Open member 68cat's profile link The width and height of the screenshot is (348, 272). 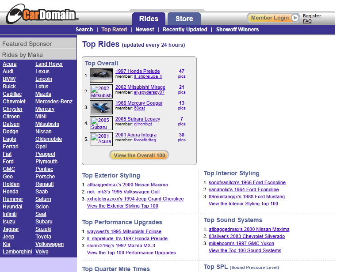coord(139,108)
